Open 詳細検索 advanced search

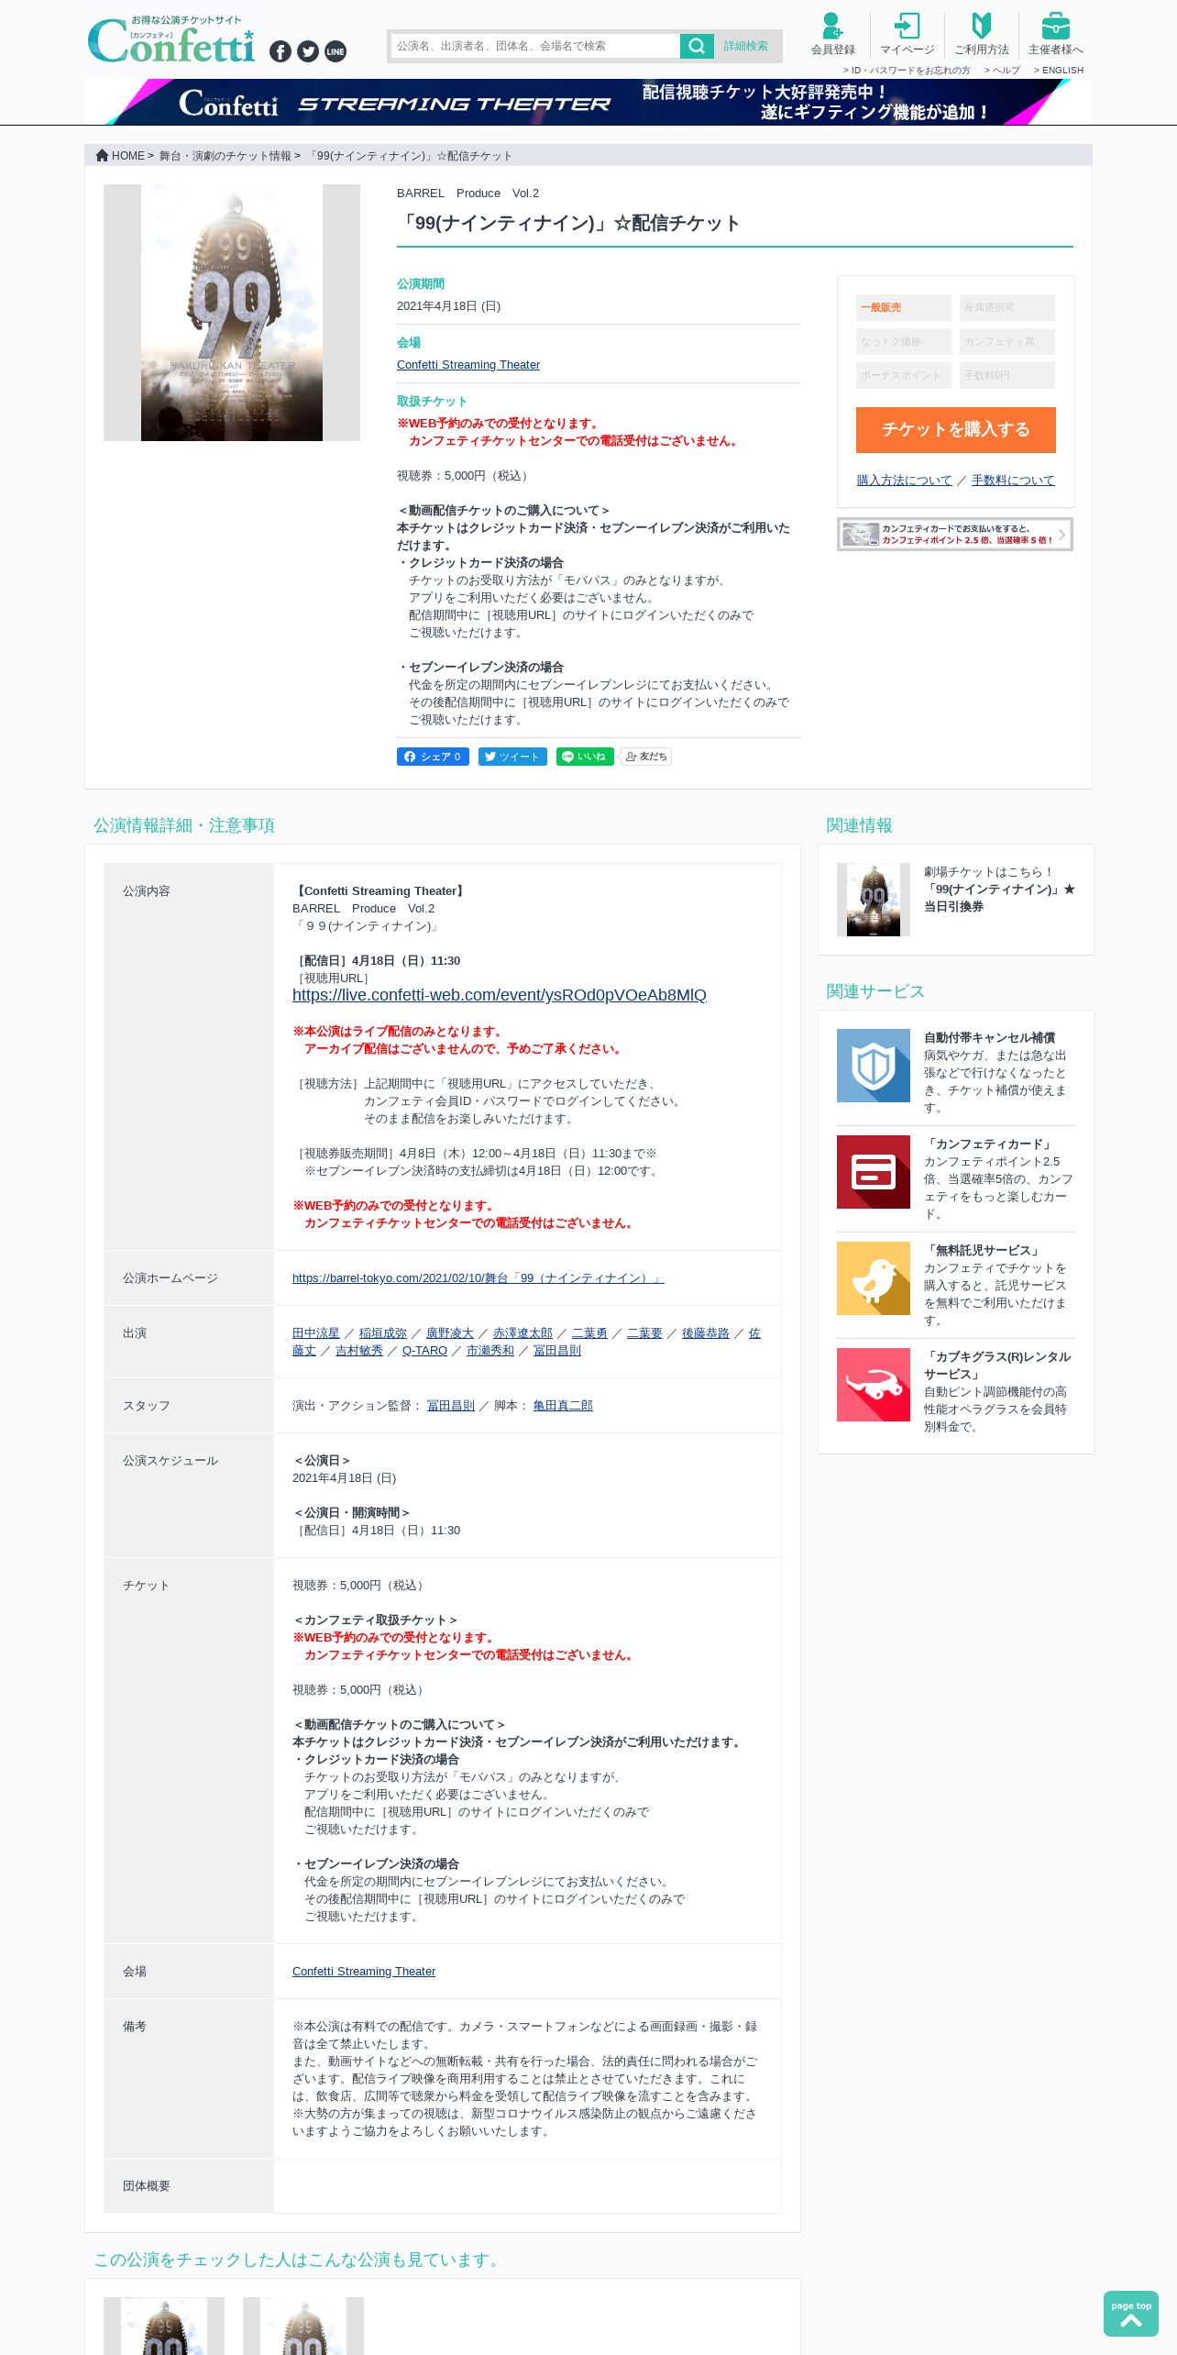tap(746, 46)
